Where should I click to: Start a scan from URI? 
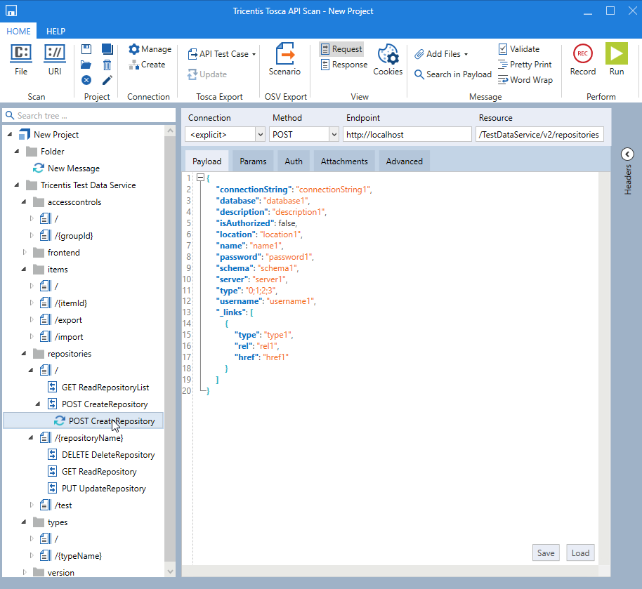tap(55, 53)
